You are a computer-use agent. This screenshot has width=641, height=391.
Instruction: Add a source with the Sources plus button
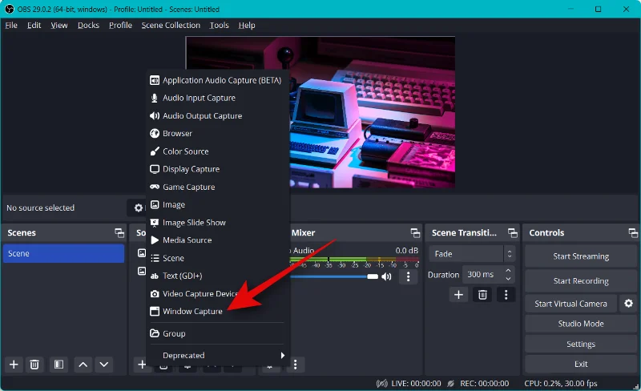pos(142,365)
